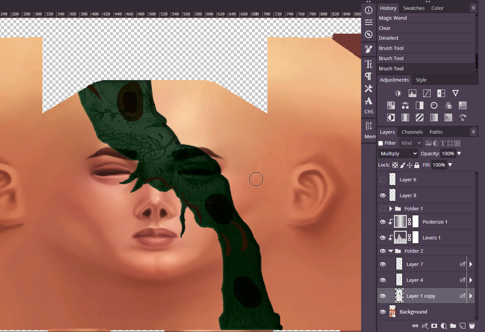Open the Paragraph panel icon
This screenshot has width=485, height=332.
[369, 76]
